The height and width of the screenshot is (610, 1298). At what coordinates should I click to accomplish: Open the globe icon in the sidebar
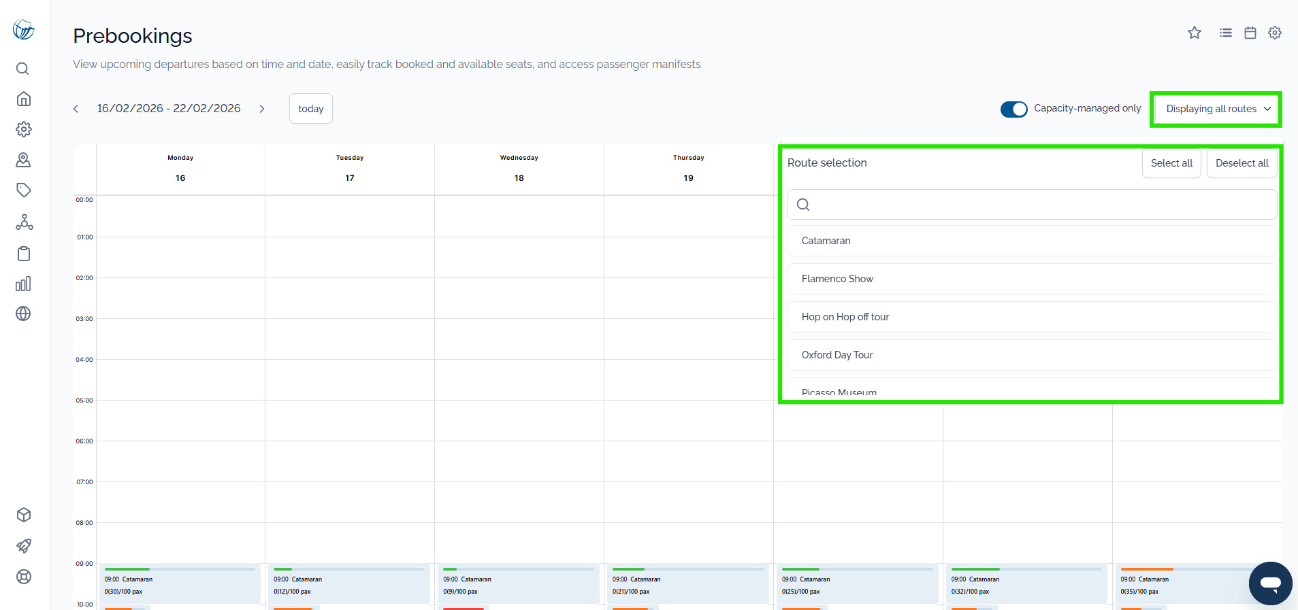[23, 314]
